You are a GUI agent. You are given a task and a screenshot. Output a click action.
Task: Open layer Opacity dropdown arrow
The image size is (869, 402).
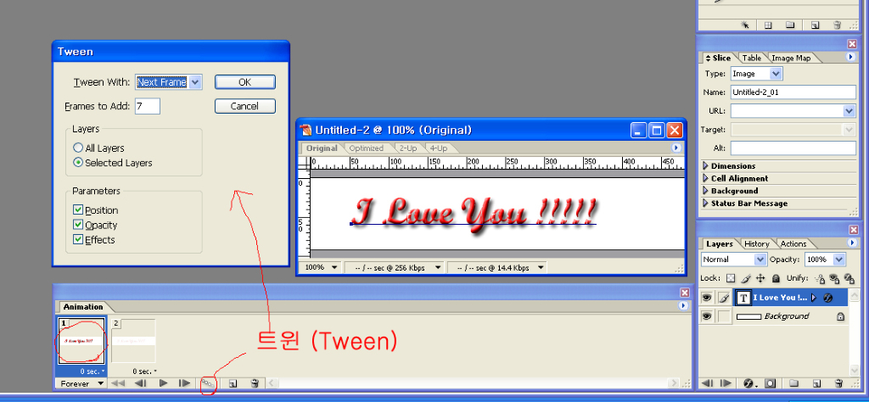839,260
